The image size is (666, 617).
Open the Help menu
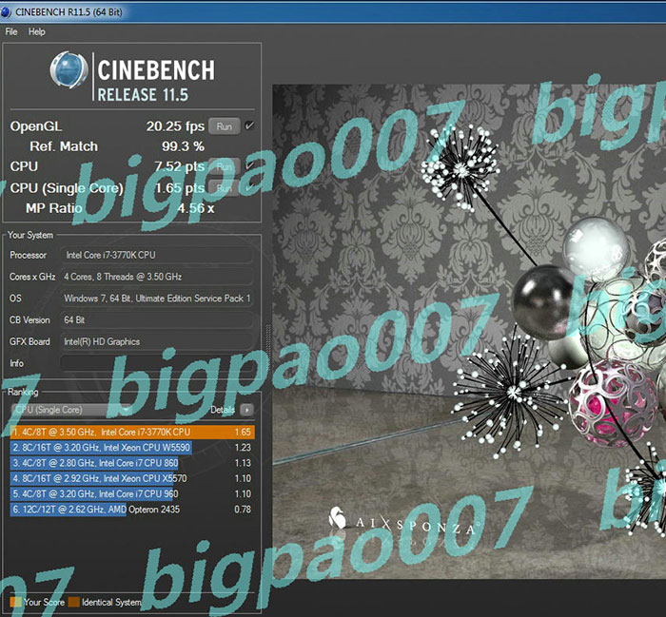pyautogui.click(x=36, y=31)
